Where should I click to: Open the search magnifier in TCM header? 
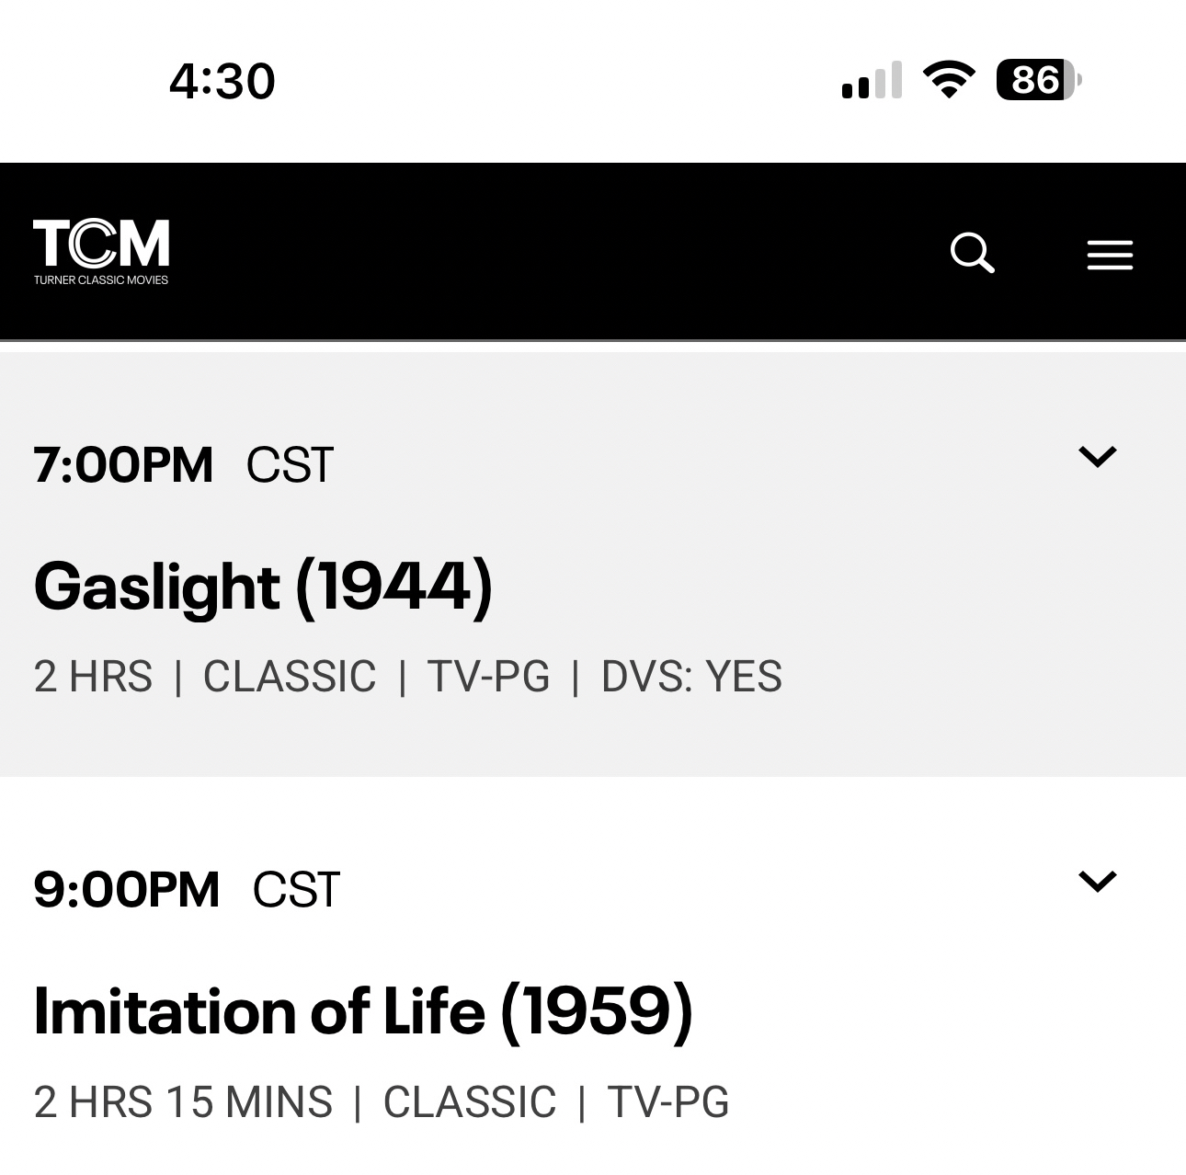[x=972, y=253]
